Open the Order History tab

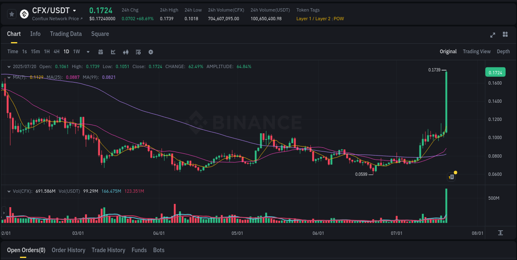pos(68,250)
